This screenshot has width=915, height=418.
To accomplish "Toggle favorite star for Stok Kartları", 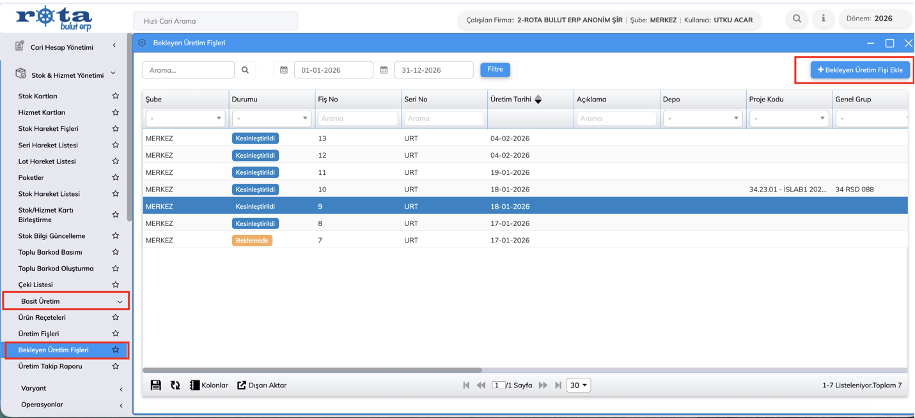I will coord(116,96).
